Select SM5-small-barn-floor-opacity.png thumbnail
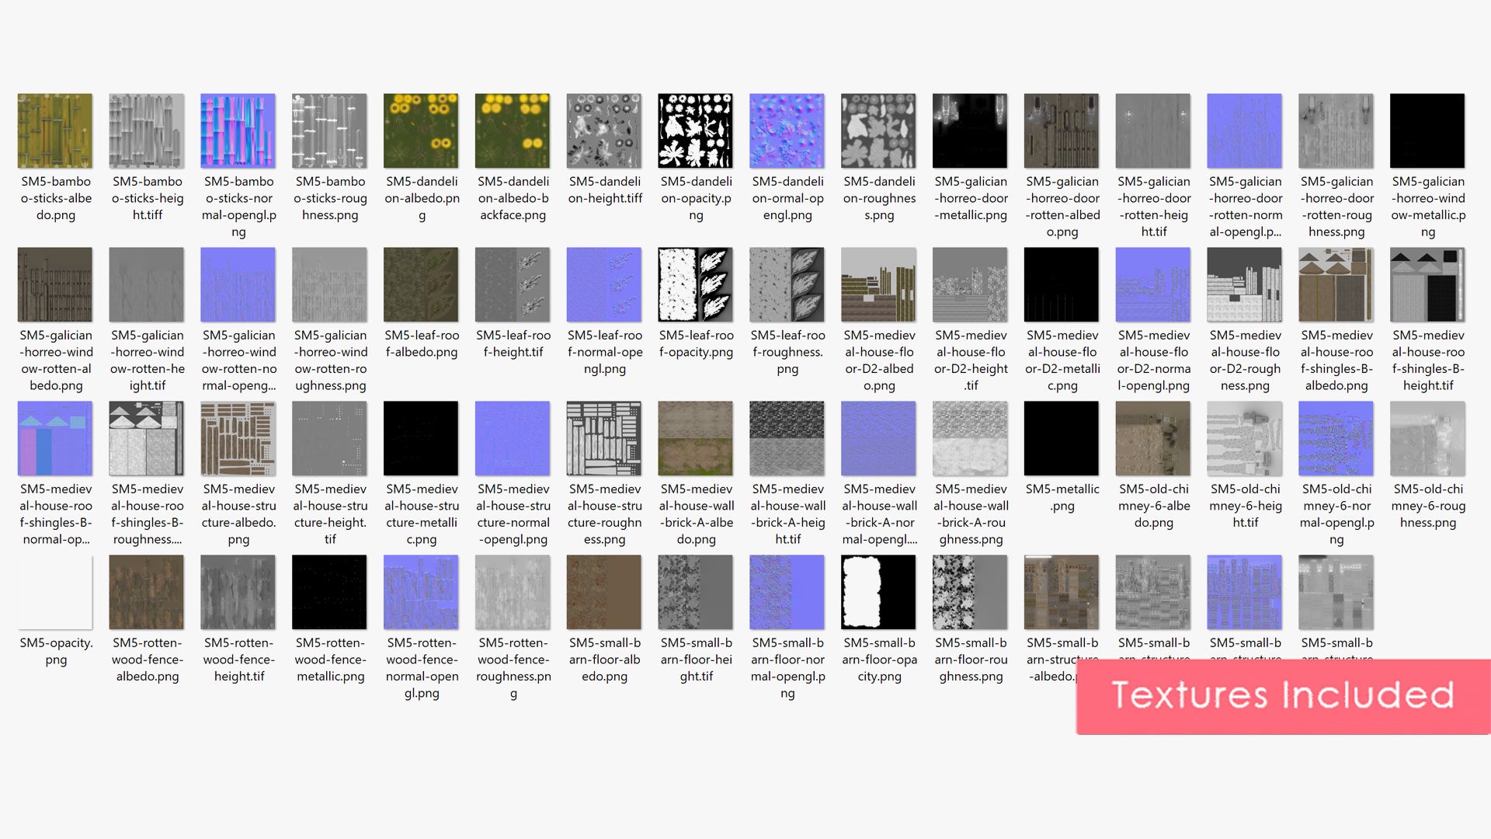The image size is (1491, 839). (878, 592)
